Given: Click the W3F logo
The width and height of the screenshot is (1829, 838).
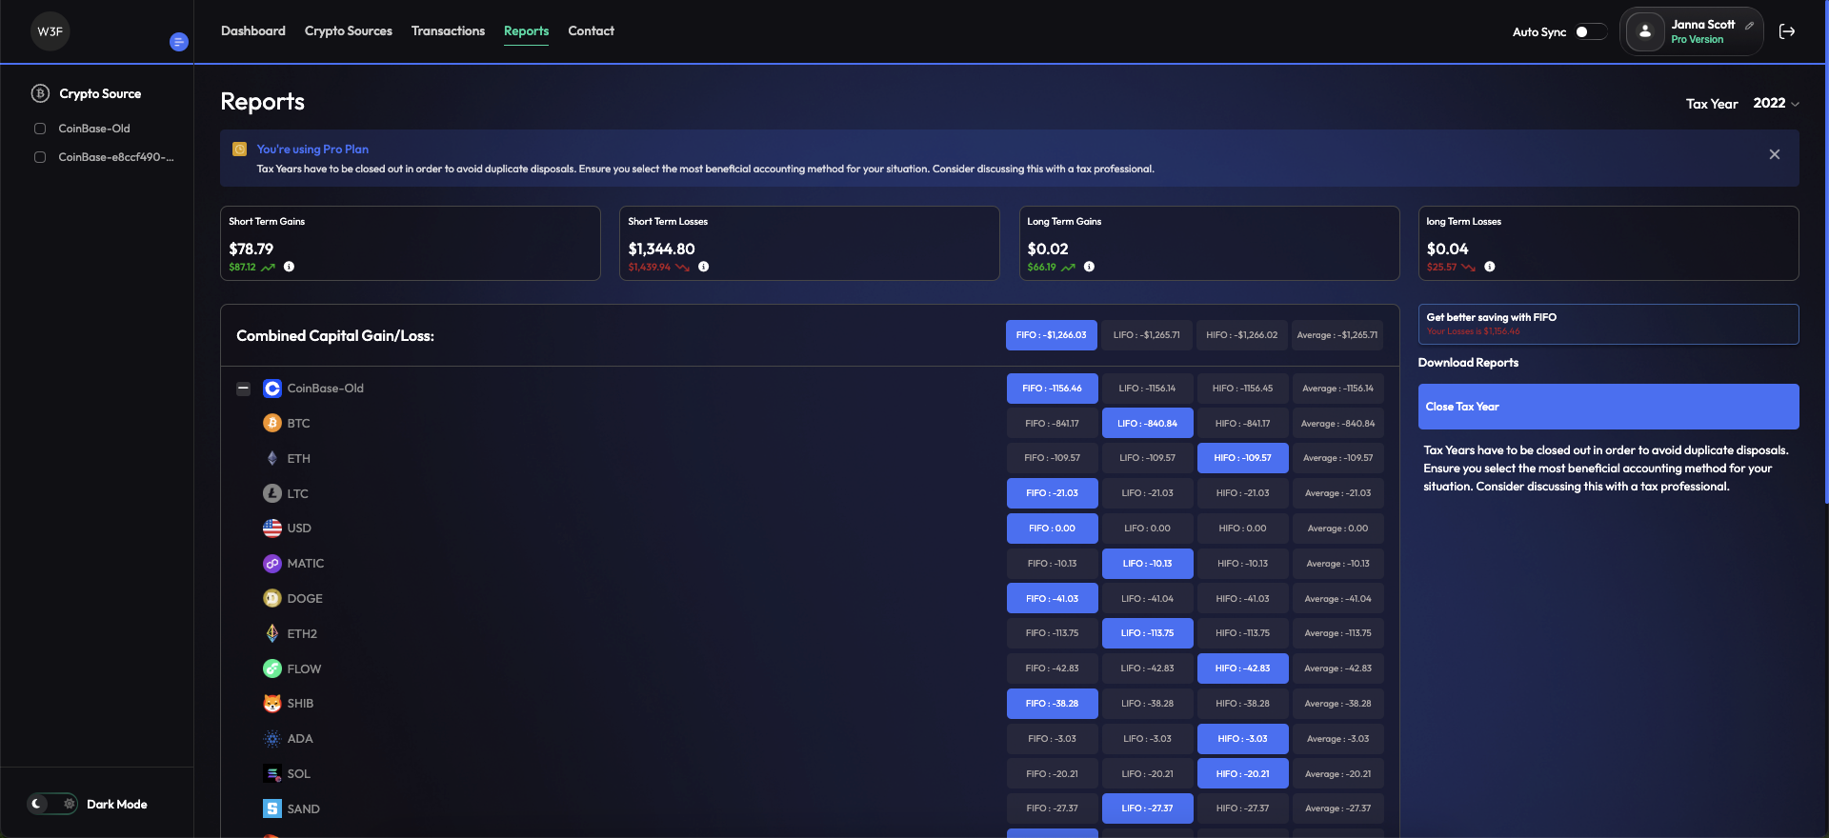Looking at the screenshot, I should click(x=50, y=31).
